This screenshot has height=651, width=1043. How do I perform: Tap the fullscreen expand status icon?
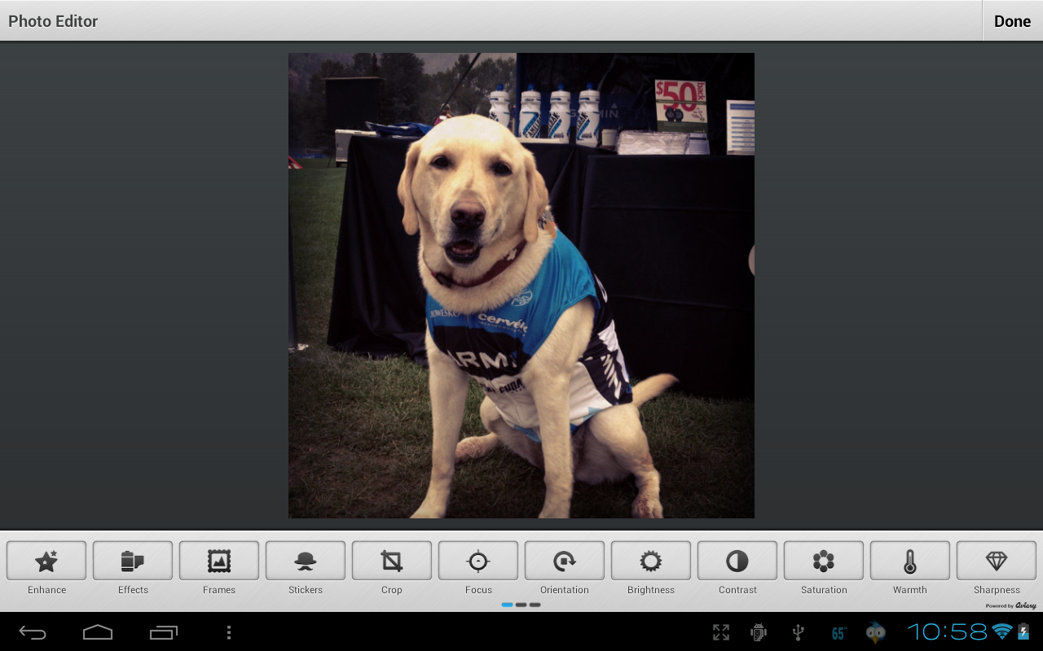[x=721, y=632]
